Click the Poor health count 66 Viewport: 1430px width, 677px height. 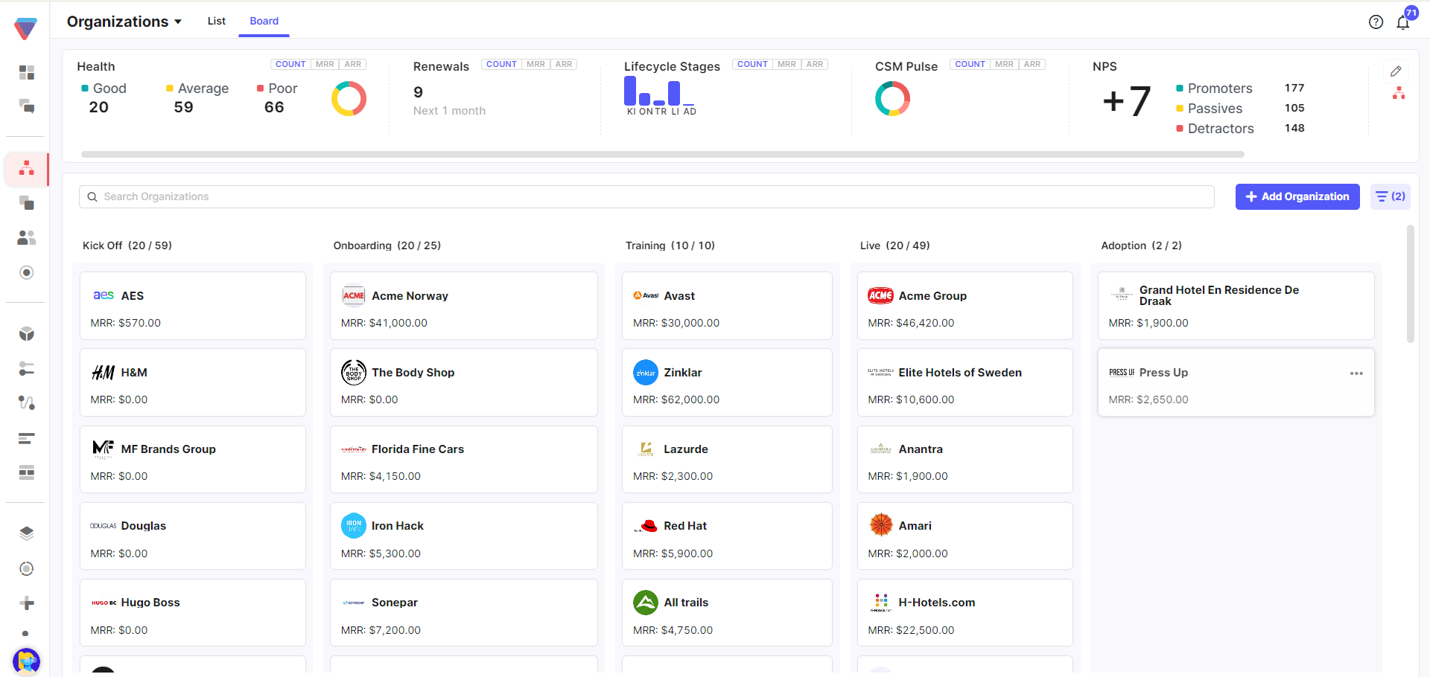274,107
